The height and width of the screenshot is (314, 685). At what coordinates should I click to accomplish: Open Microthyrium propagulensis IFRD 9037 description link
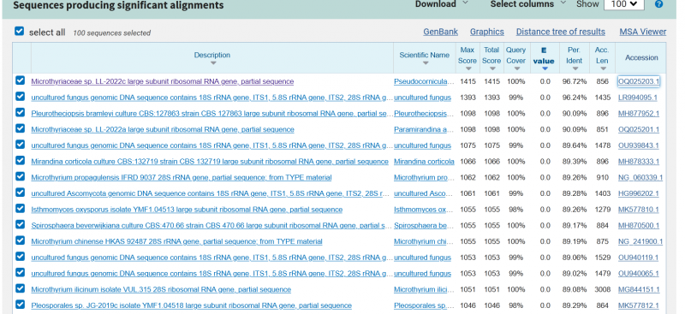182,178
